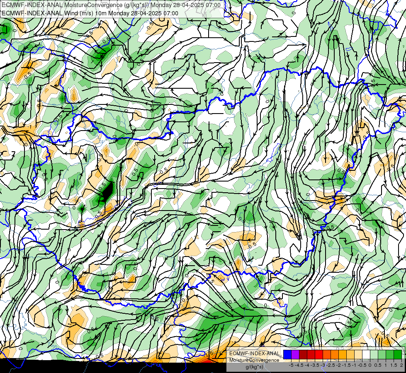Select legend swatch between 1 and 1.5
This screenshot has width=406, height=373.
390,355
